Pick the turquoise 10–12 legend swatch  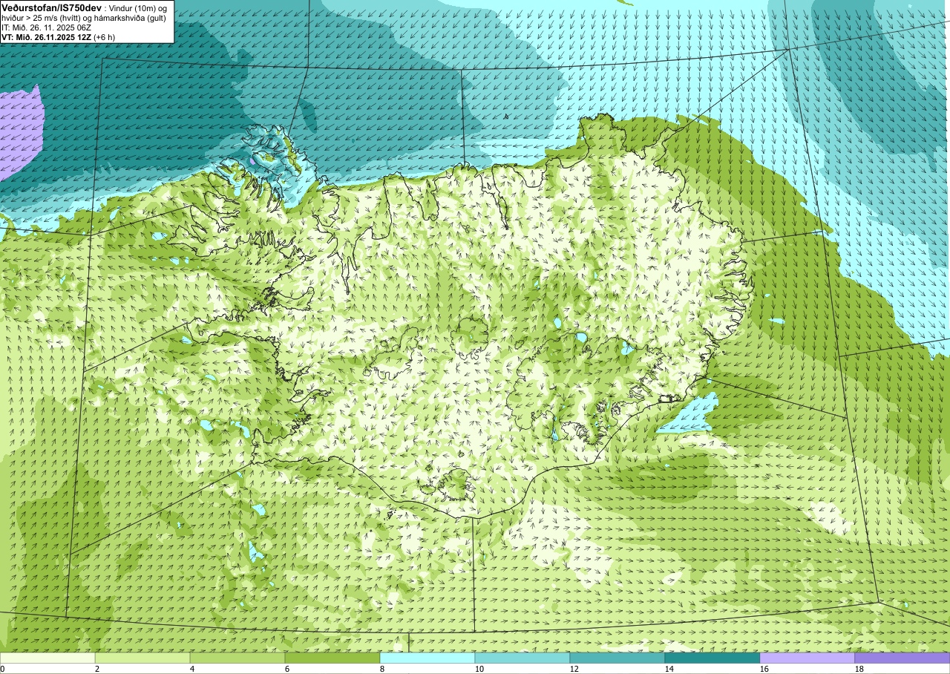click(522, 658)
